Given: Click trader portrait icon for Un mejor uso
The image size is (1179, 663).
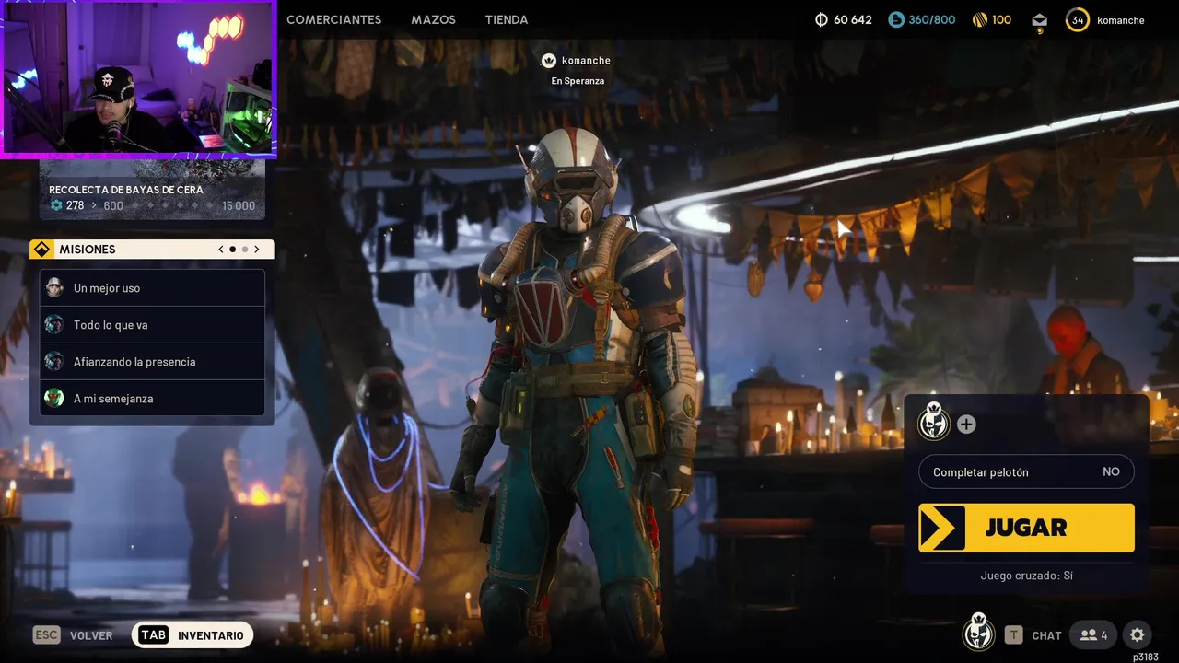Looking at the screenshot, I should click(54, 287).
